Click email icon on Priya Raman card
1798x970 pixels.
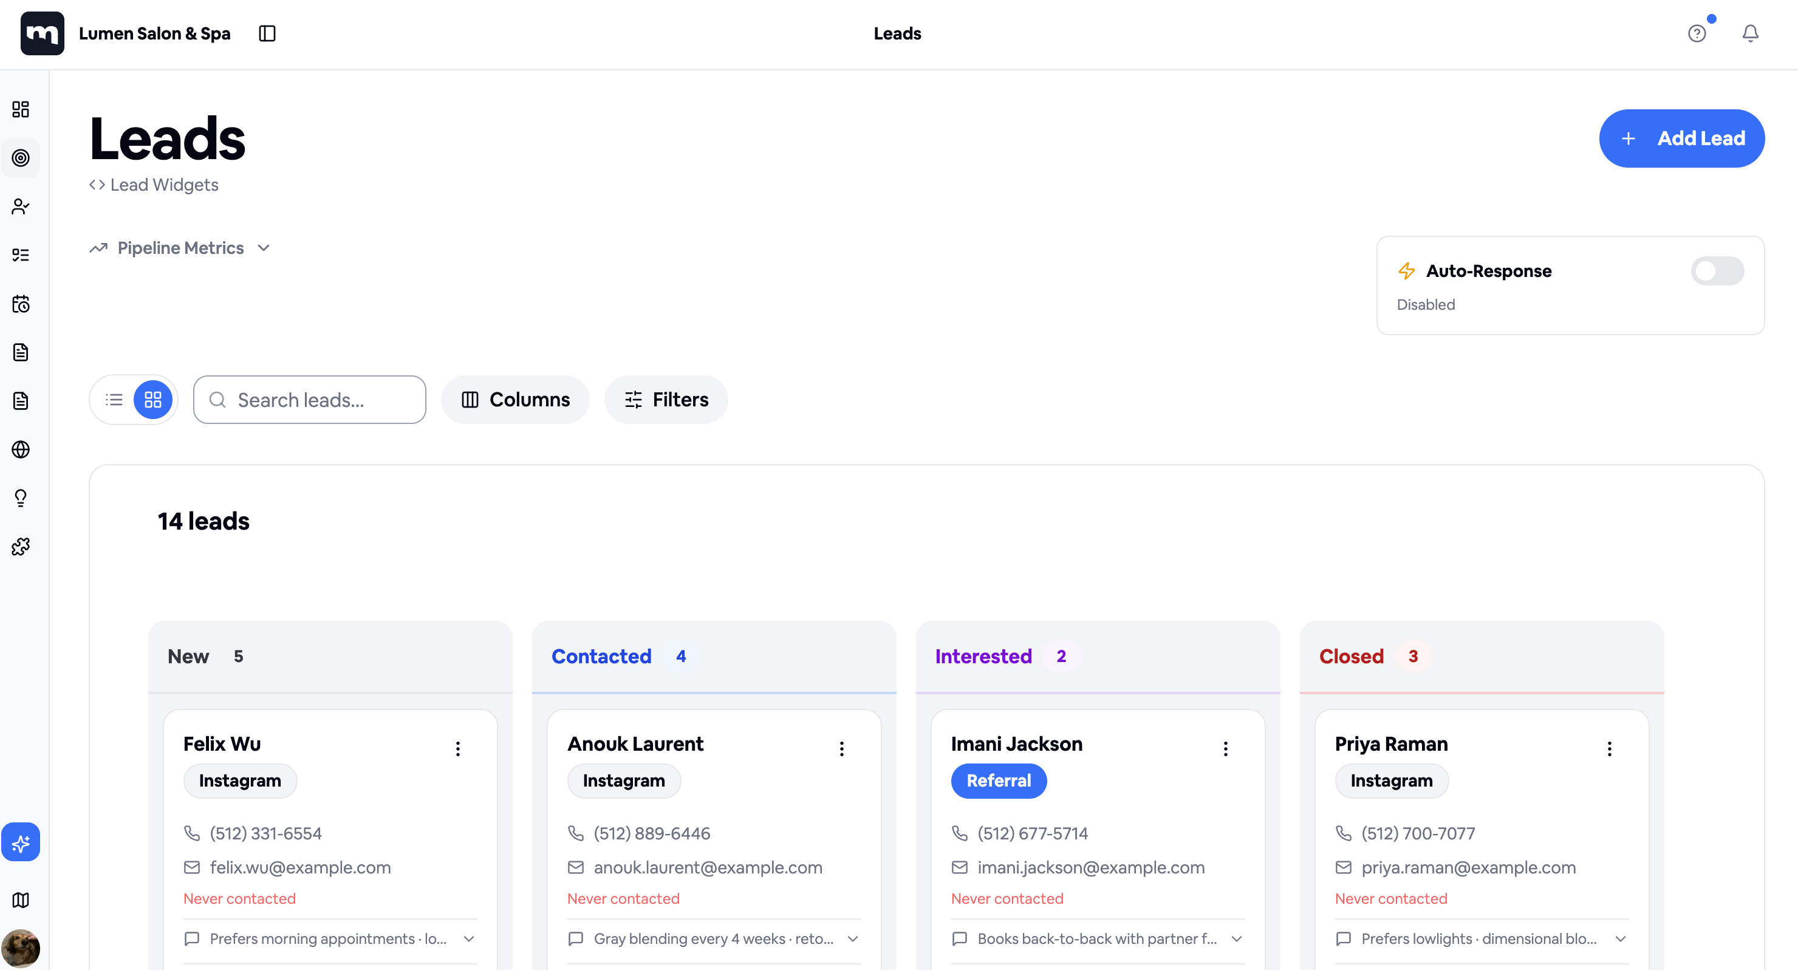click(x=1344, y=867)
